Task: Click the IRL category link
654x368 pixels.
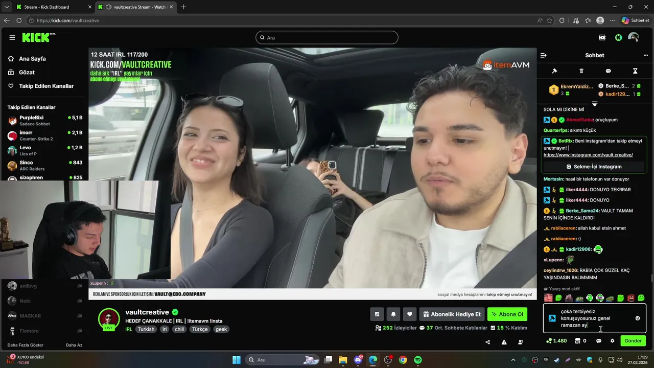Action: pos(129,329)
